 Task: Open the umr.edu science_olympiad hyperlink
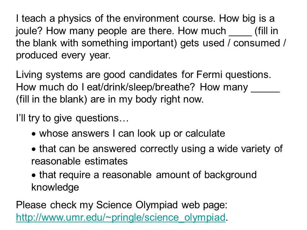pos(121,218)
